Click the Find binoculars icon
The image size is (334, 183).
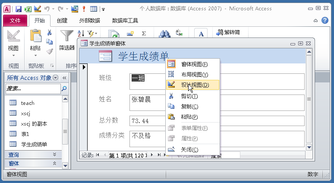pyautogui.click(x=165, y=34)
